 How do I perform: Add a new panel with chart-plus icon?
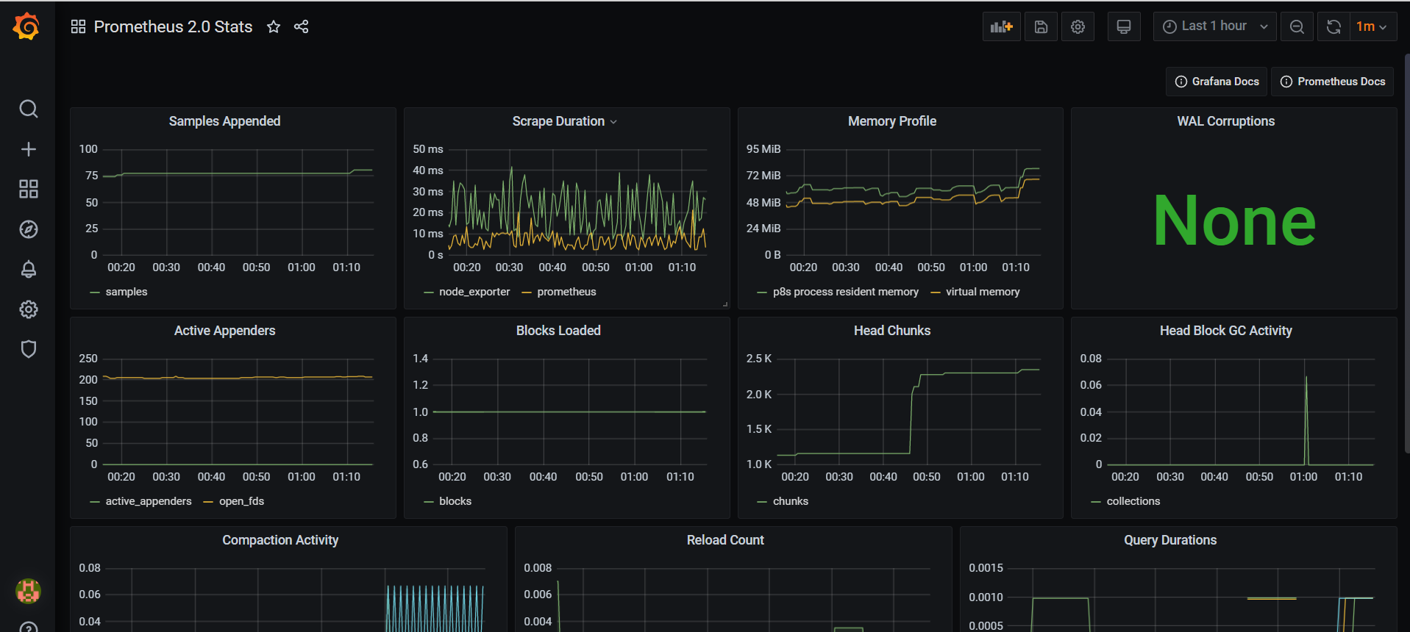pyautogui.click(x=1001, y=26)
